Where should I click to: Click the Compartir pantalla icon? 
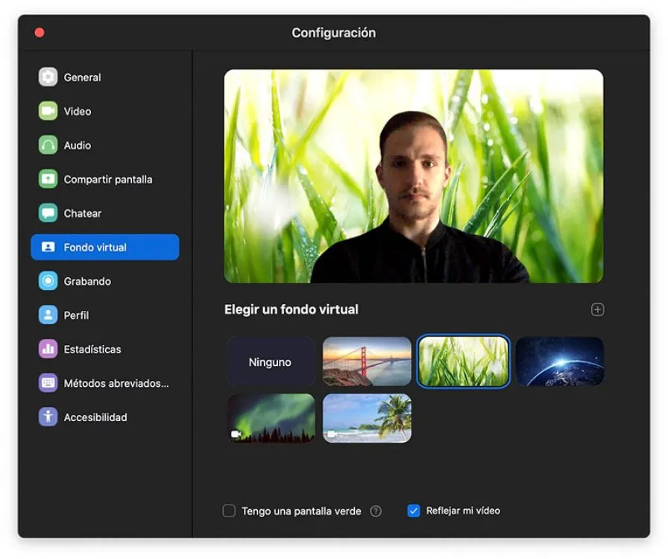(48, 179)
